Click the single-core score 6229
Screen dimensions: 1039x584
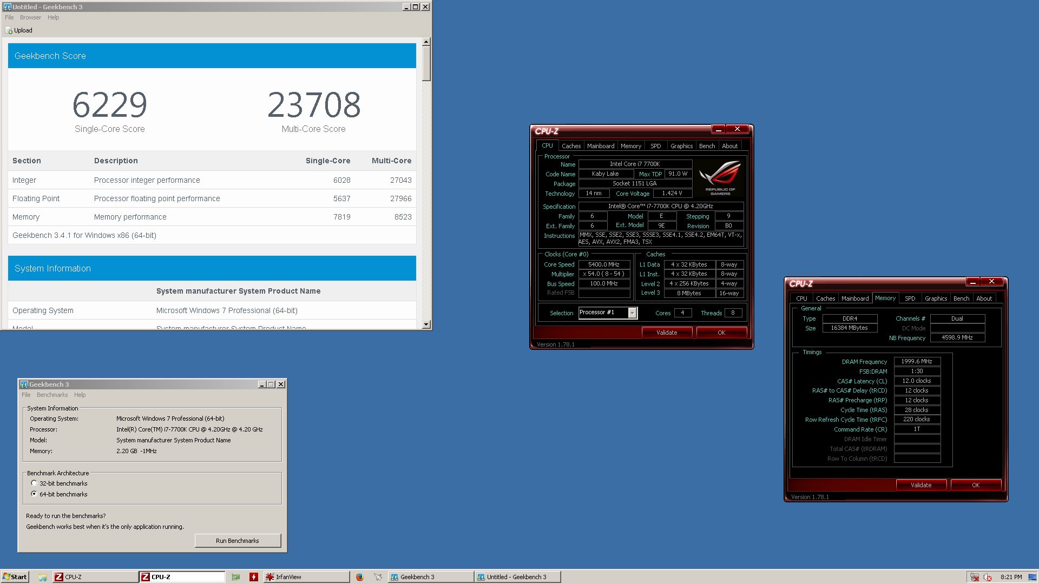pyautogui.click(x=110, y=105)
